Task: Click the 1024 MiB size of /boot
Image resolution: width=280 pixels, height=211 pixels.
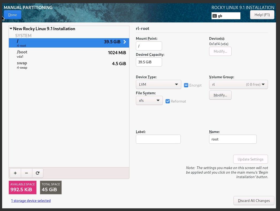Action: (x=117, y=53)
